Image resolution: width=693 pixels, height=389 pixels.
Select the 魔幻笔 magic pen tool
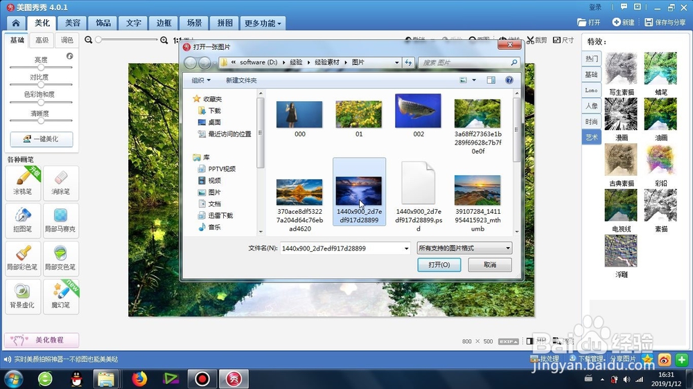pos(60,296)
